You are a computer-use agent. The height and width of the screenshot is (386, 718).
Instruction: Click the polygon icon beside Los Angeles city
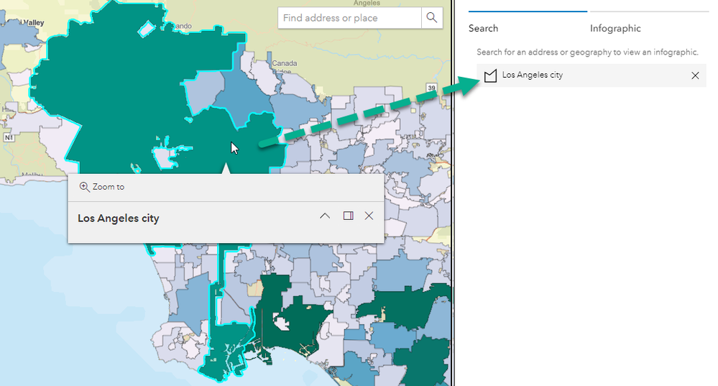(490, 75)
